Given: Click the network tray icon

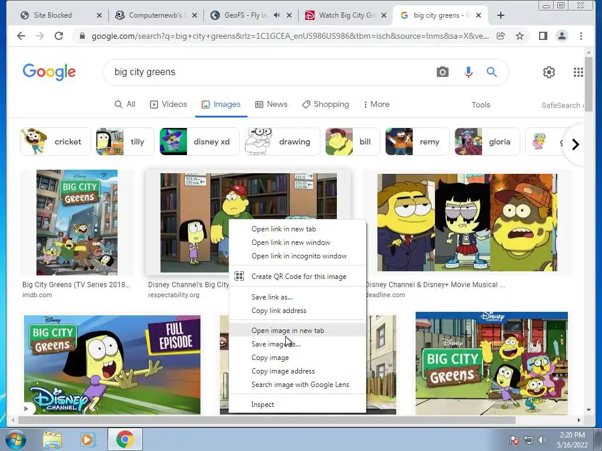Looking at the screenshot, I should point(529,440).
